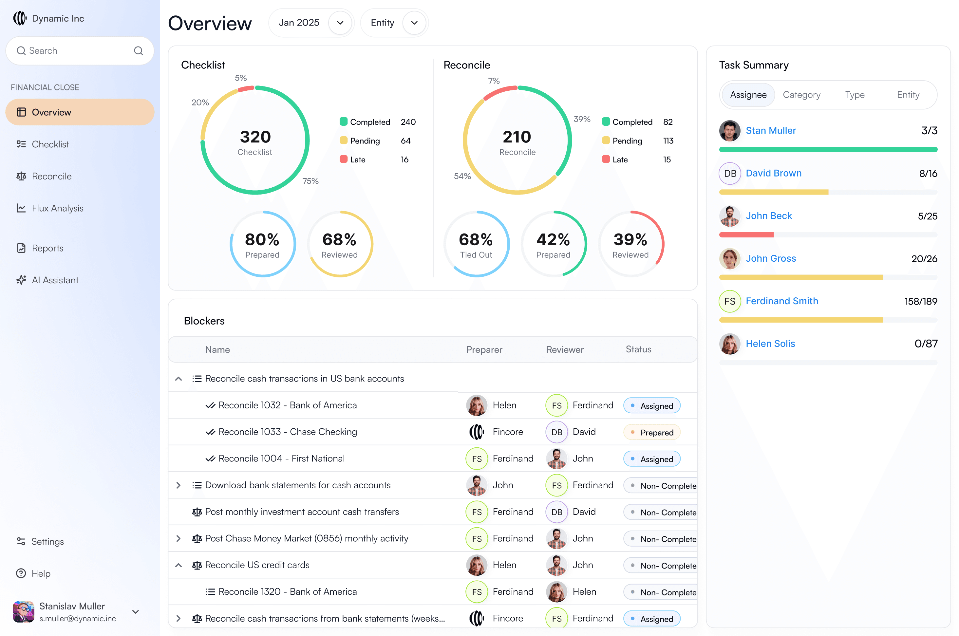Screen dimensions: 959x636
Task: Click the magnifier icon at right of search box
Action: pos(138,51)
